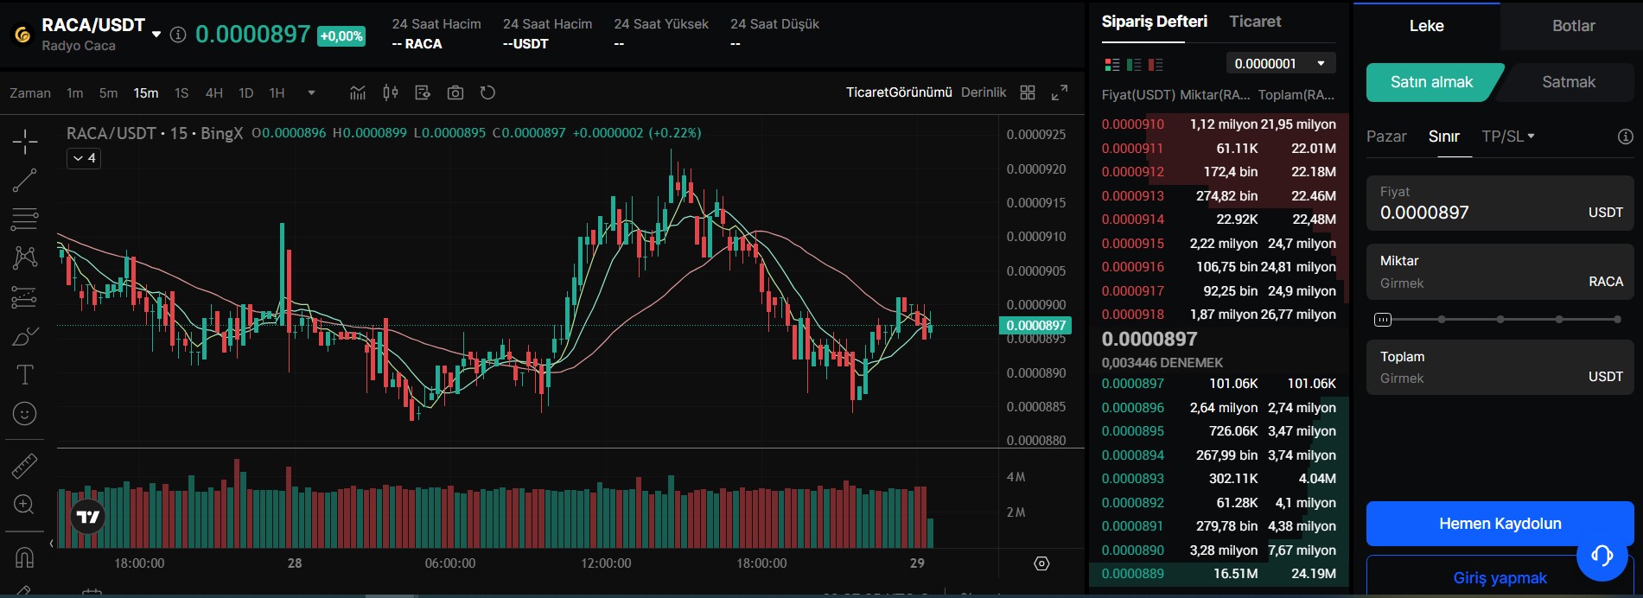Take a chart snapshot with camera icon
This screenshot has width=1643, height=598.
[455, 92]
